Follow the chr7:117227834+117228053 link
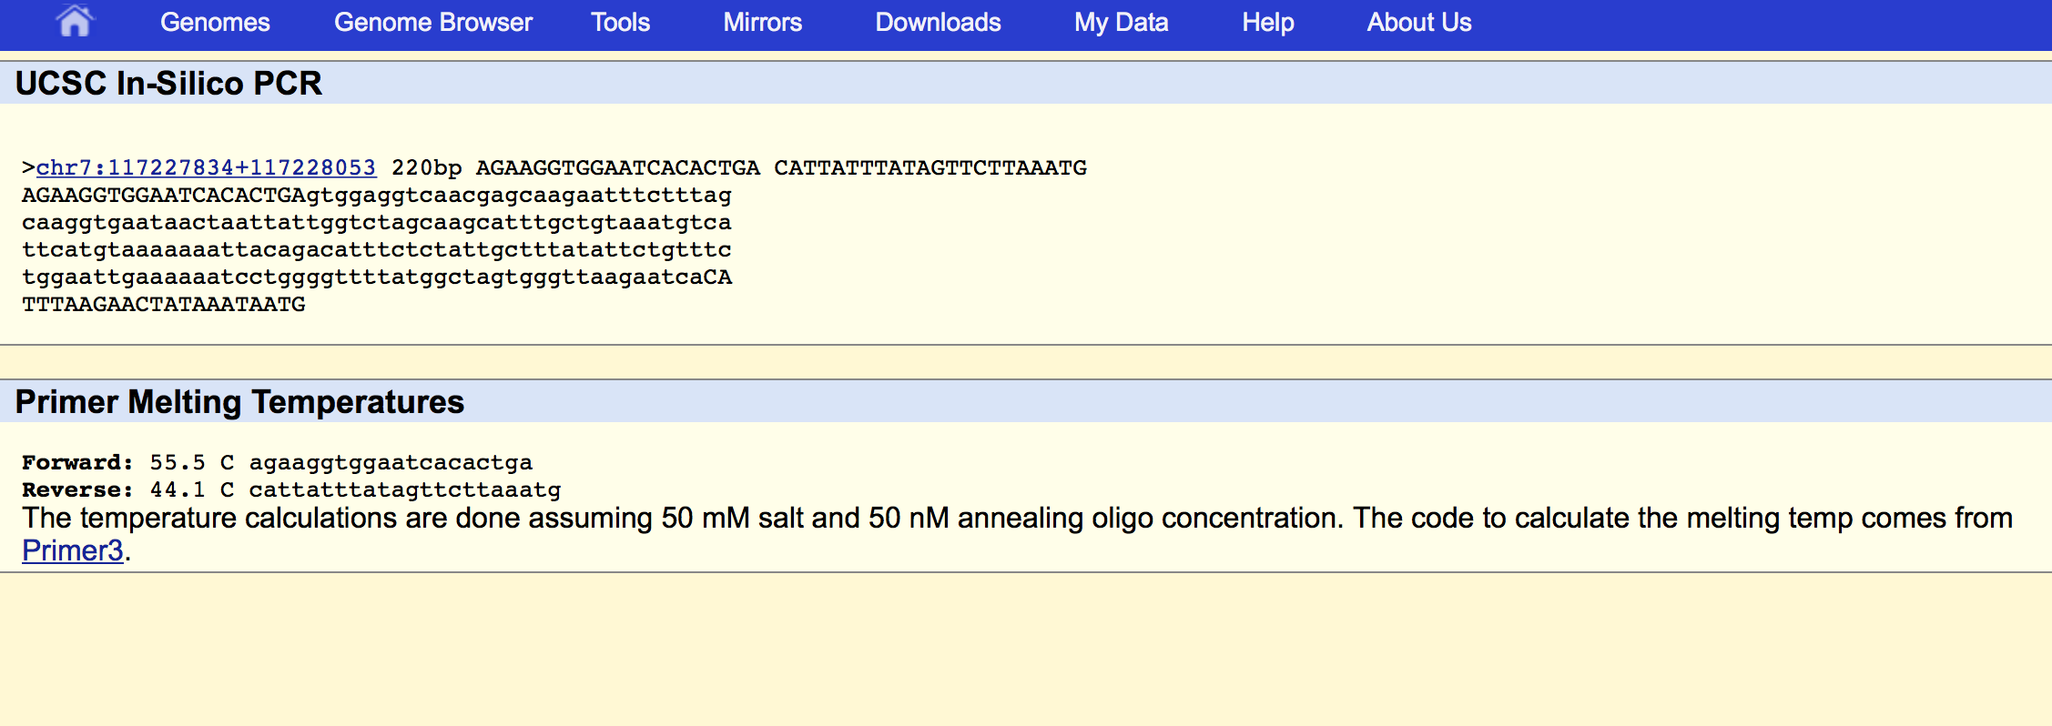Screen dimensions: 2052x726 click(x=206, y=168)
